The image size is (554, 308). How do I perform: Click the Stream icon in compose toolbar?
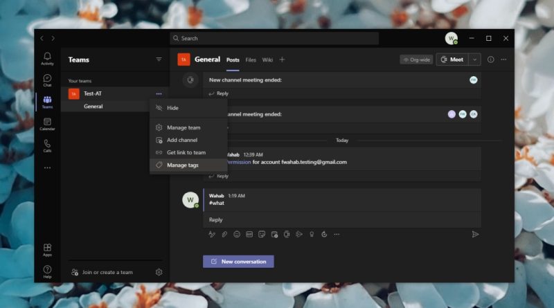tap(299, 234)
